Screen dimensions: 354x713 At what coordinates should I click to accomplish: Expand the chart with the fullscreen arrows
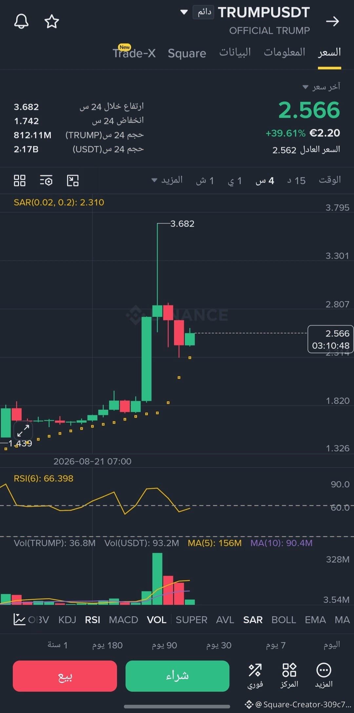coord(23,430)
